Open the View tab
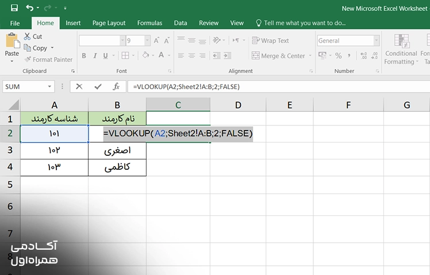Viewport: 430px width, 275px height. pos(237,23)
